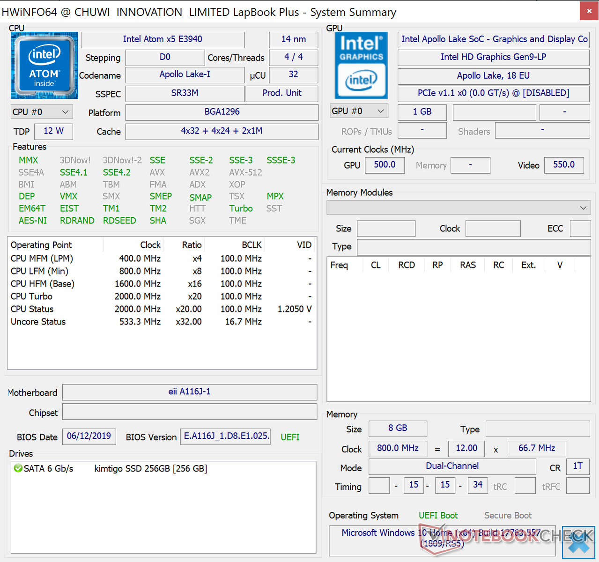Click the Prod. Unit field

(x=282, y=93)
